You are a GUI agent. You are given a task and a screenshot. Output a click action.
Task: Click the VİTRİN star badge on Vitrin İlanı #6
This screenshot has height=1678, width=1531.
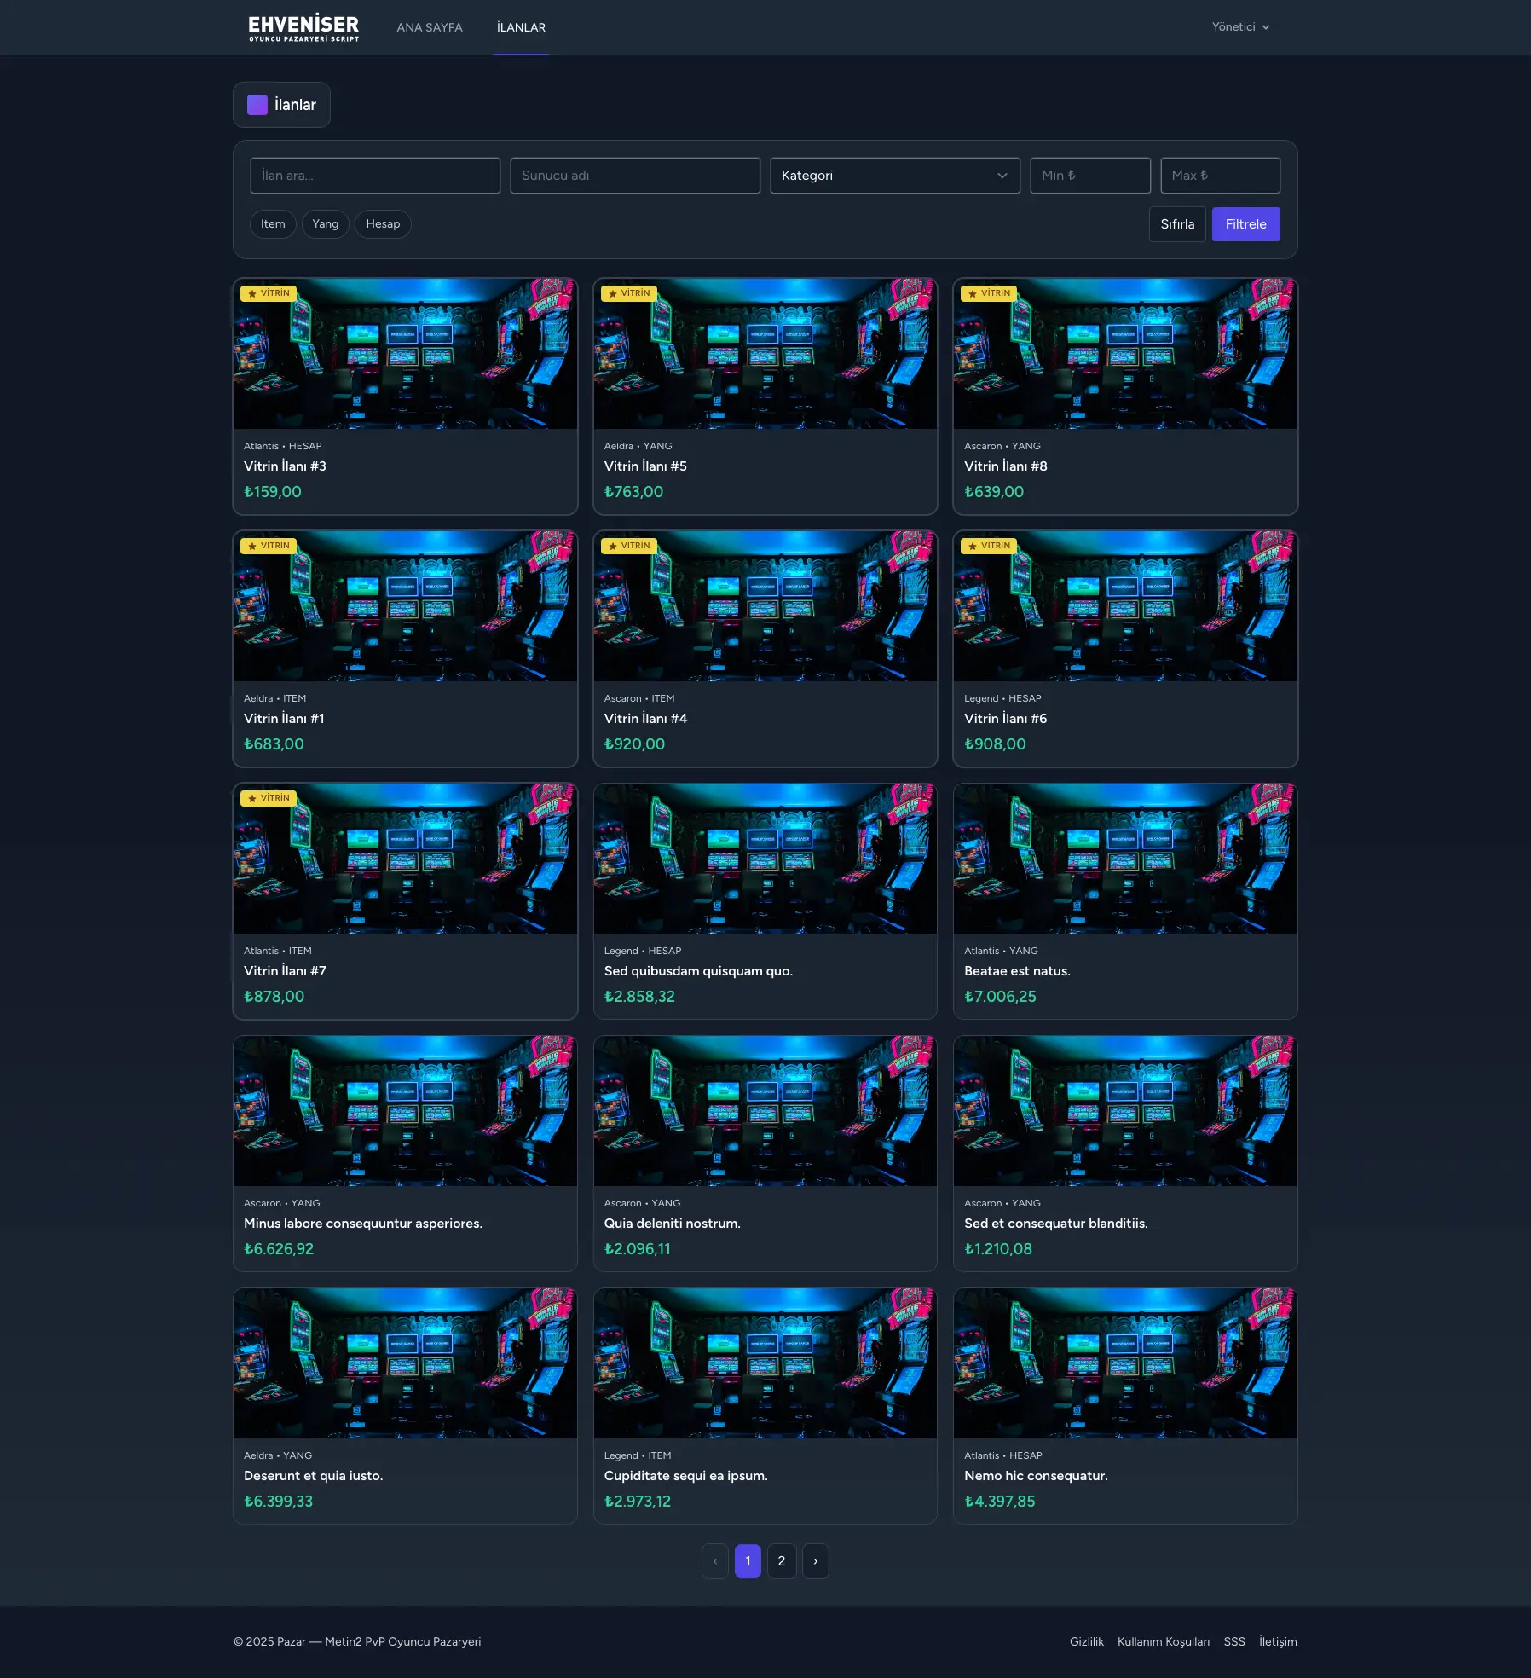point(989,546)
